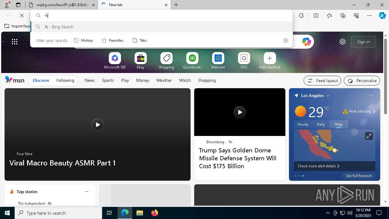
Task: Filter search by Tabs
Action: [140, 40]
